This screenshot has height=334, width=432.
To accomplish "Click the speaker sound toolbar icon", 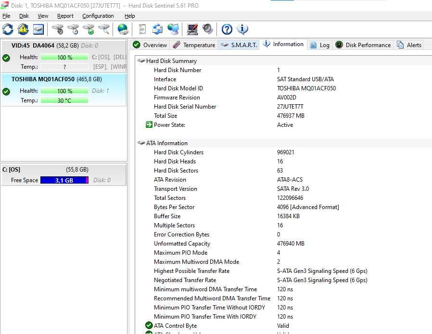I will tap(208, 29).
